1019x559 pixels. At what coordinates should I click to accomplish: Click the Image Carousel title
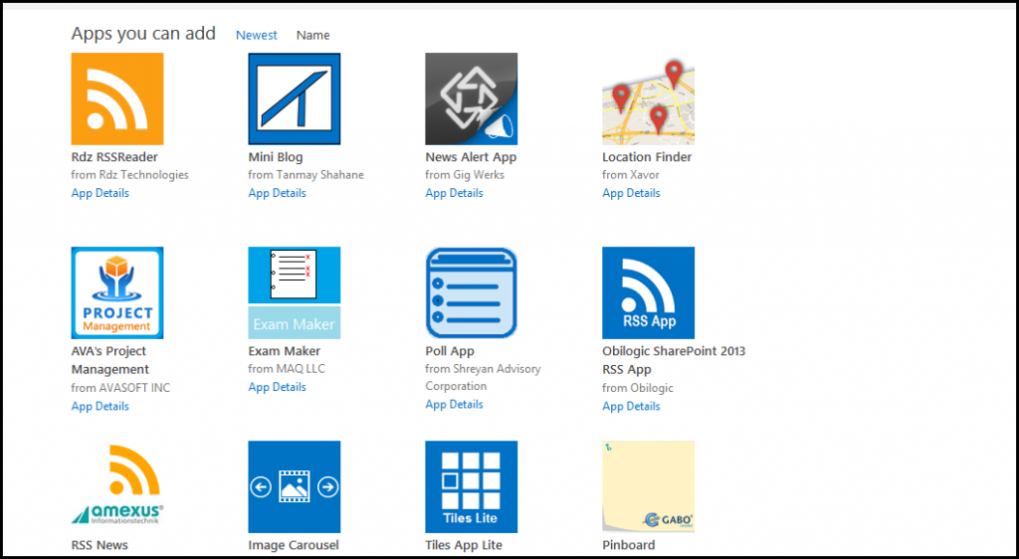pos(294,545)
